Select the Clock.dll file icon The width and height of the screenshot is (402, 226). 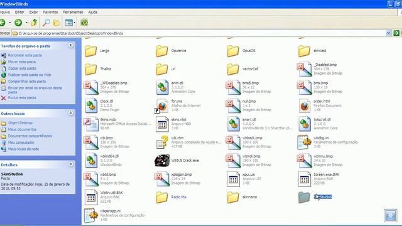[x=90, y=105]
